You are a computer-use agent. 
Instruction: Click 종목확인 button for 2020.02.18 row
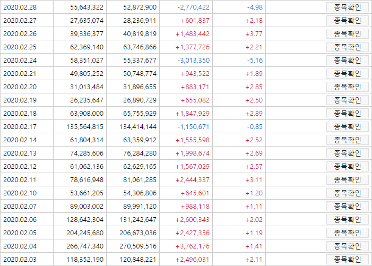pyautogui.click(x=348, y=114)
